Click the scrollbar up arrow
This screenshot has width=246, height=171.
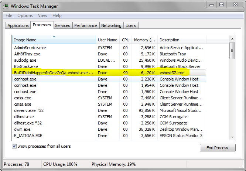pos(232,39)
